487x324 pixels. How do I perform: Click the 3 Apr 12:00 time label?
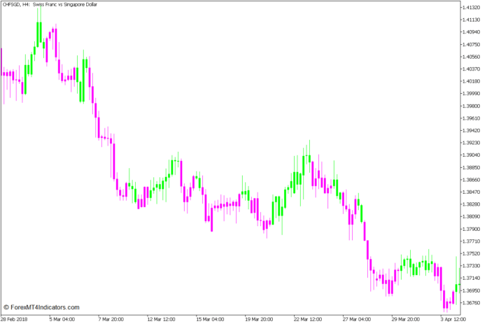[452, 318]
